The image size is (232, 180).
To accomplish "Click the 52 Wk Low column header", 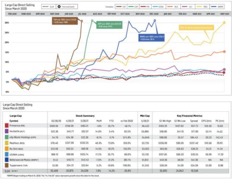I will coord(180,121).
